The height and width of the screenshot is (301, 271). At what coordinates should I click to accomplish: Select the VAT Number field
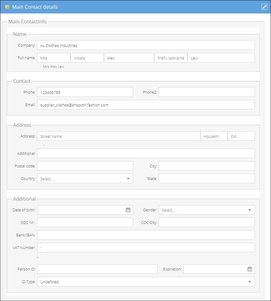click(146, 247)
